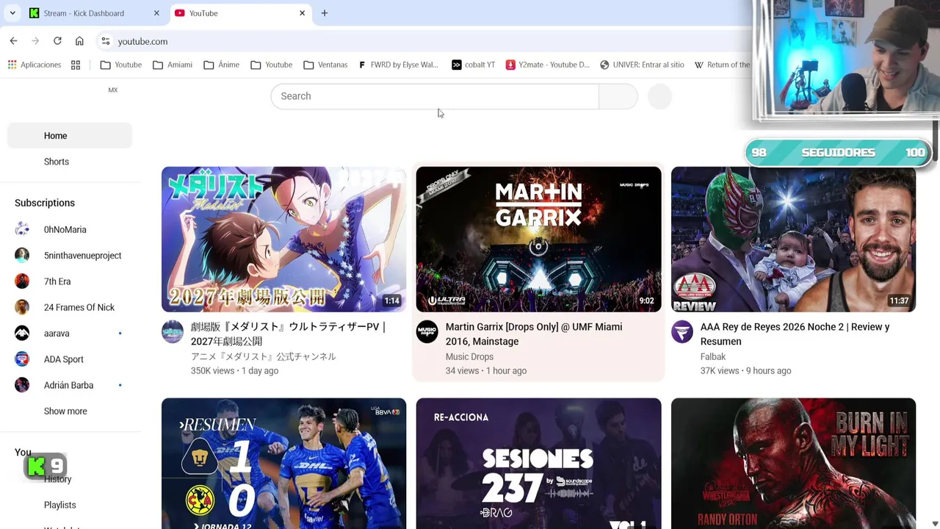The height and width of the screenshot is (529, 940).
Task: Open aarava channel avatar
Action: point(22,333)
